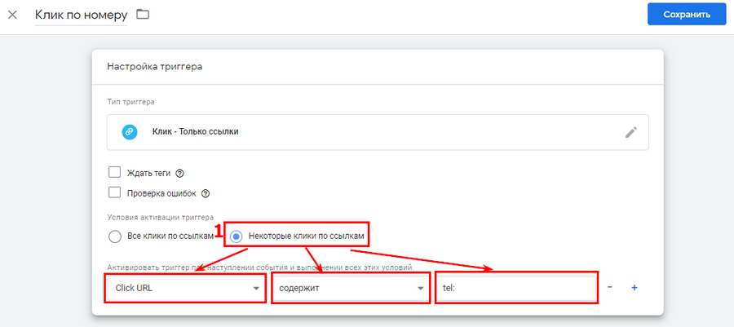Click the blue link icon of the trigger type
Image resolution: width=734 pixels, height=327 pixels.
(x=130, y=132)
